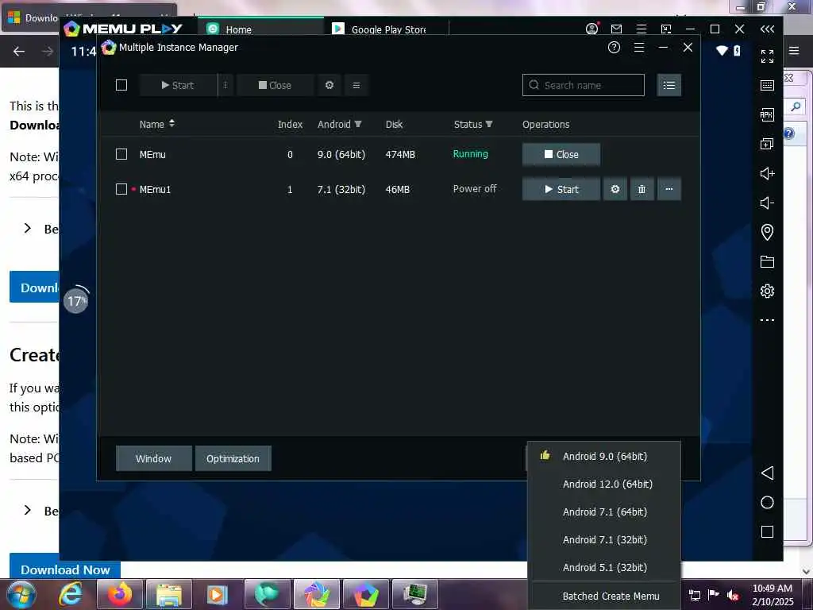Open batch Start options dropdown dots
The image size is (813, 610).
tap(225, 85)
